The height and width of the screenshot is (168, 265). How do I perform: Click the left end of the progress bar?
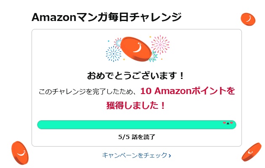(x=40, y=125)
